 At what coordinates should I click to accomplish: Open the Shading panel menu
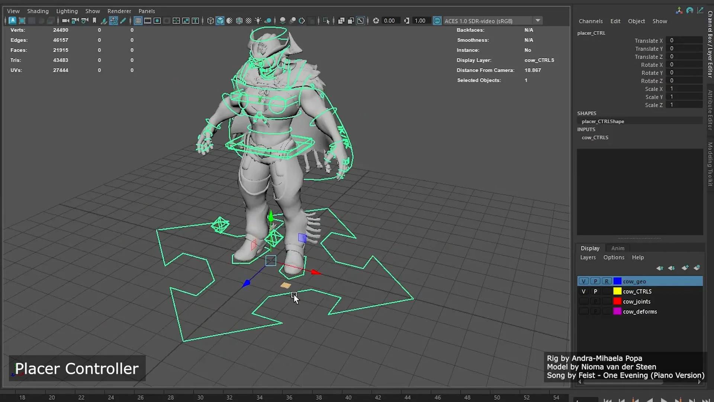tap(38, 11)
